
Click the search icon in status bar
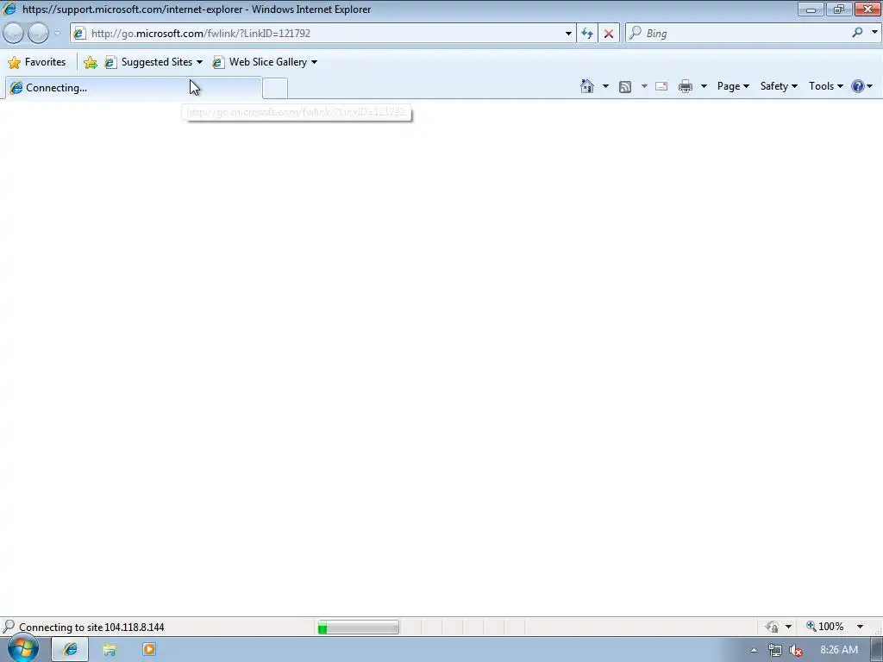9,627
